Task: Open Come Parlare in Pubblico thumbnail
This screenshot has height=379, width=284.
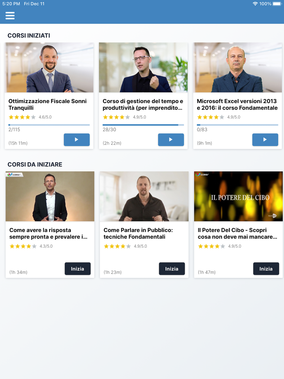Action: coord(144,196)
